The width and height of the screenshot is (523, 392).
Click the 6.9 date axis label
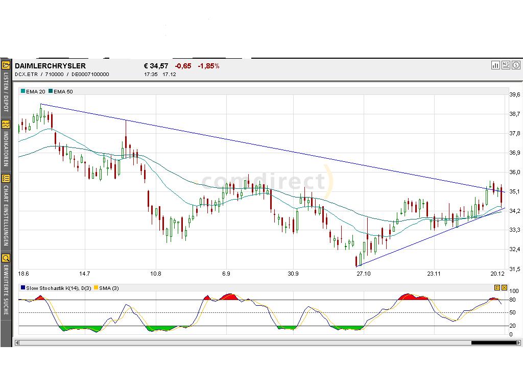click(x=226, y=274)
